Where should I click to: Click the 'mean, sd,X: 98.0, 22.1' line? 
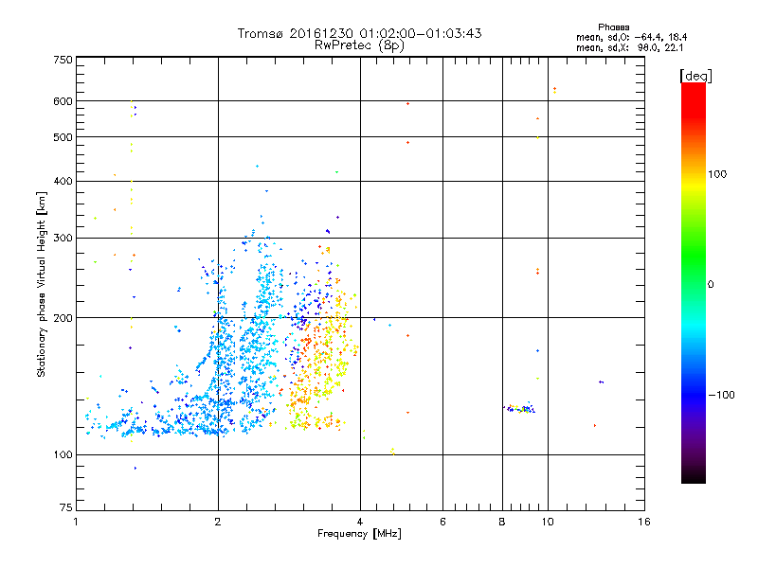click(629, 48)
